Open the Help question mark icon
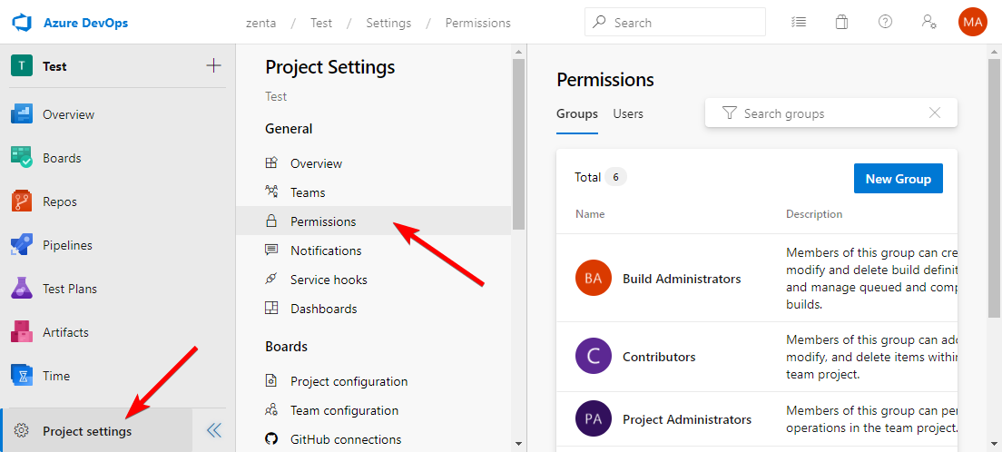1002x452 pixels. (x=885, y=22)
